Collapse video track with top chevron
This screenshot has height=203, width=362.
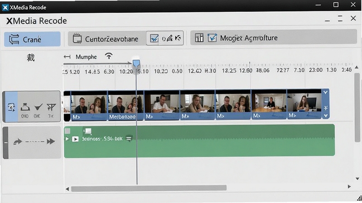coord(325,92)
